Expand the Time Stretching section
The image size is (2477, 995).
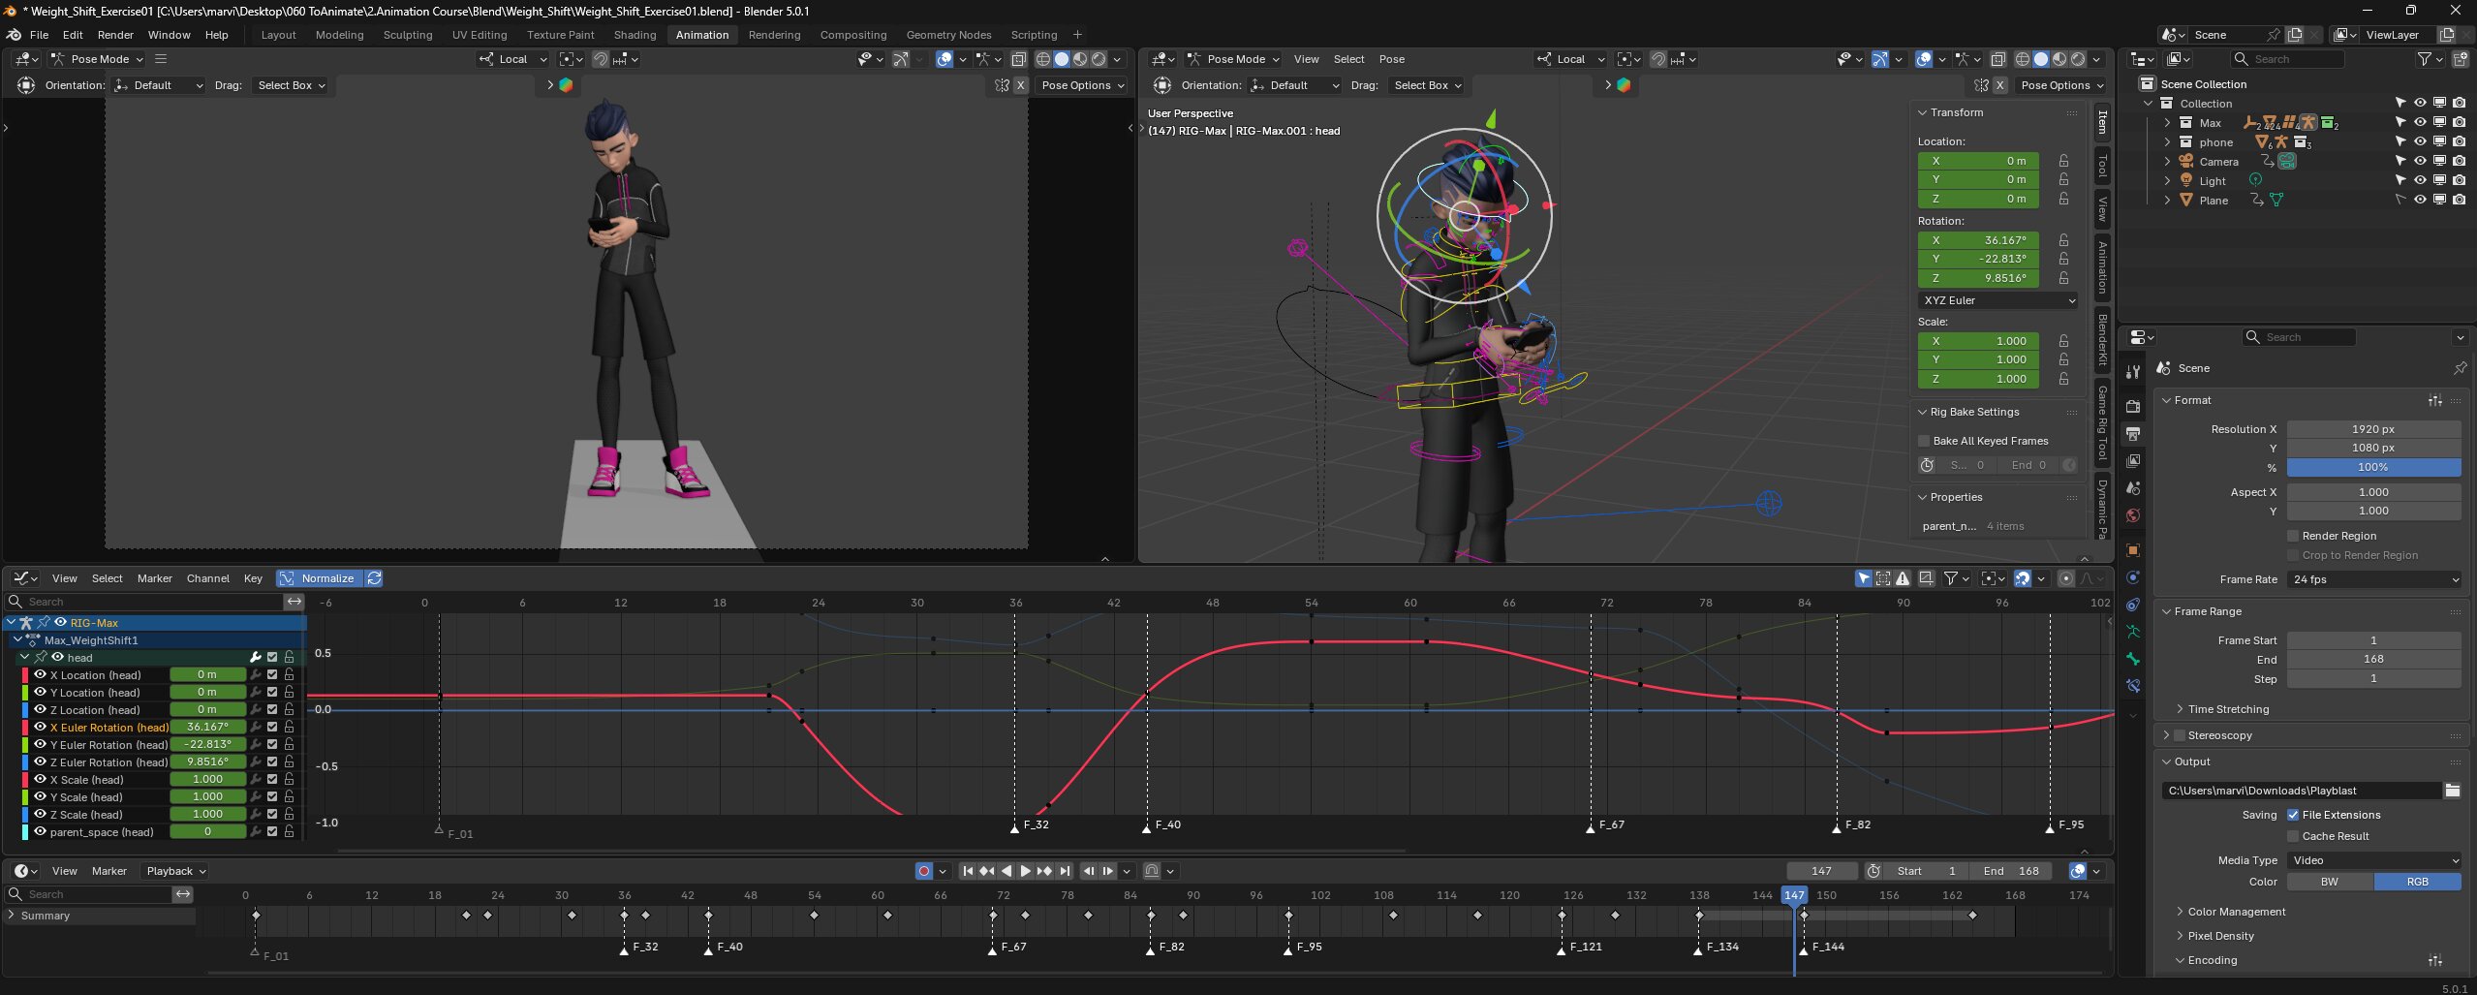pos(2227,709)
